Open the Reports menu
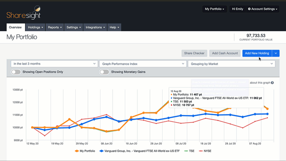286x161 pixels. click(55, 27)
